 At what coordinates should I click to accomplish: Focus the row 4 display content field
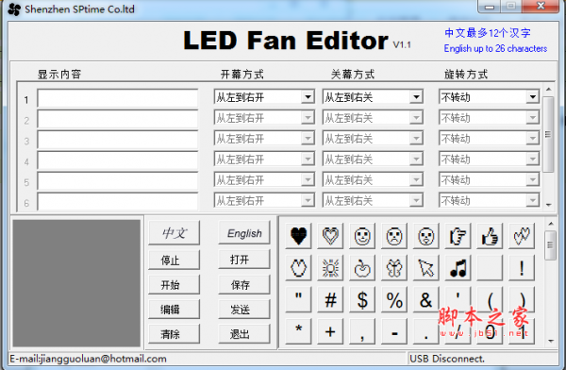pos(118,160)
